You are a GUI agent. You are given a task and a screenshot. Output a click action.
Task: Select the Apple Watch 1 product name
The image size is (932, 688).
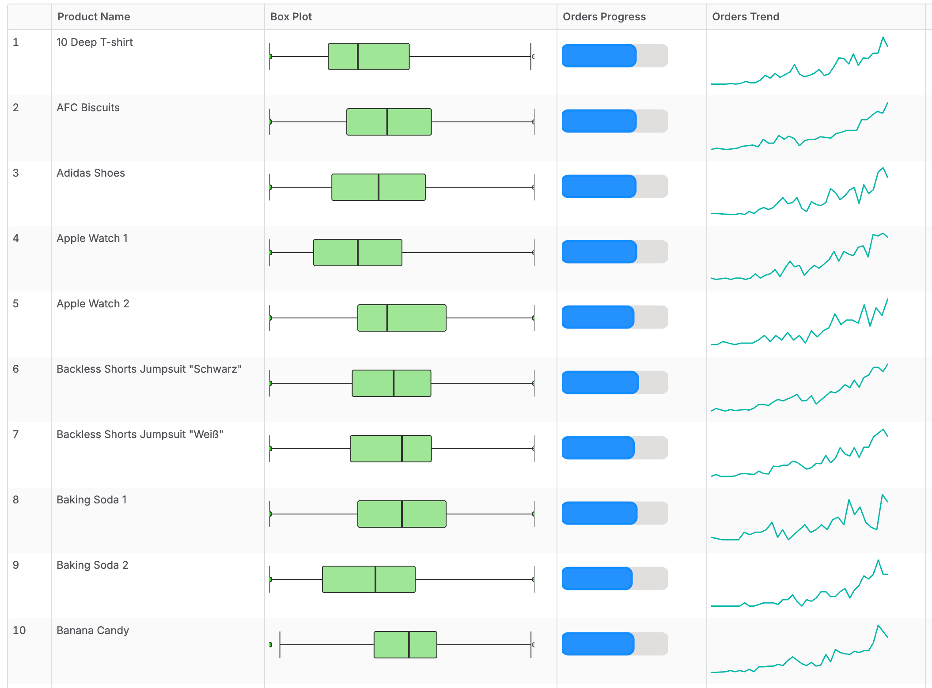(x=92, y=238)
